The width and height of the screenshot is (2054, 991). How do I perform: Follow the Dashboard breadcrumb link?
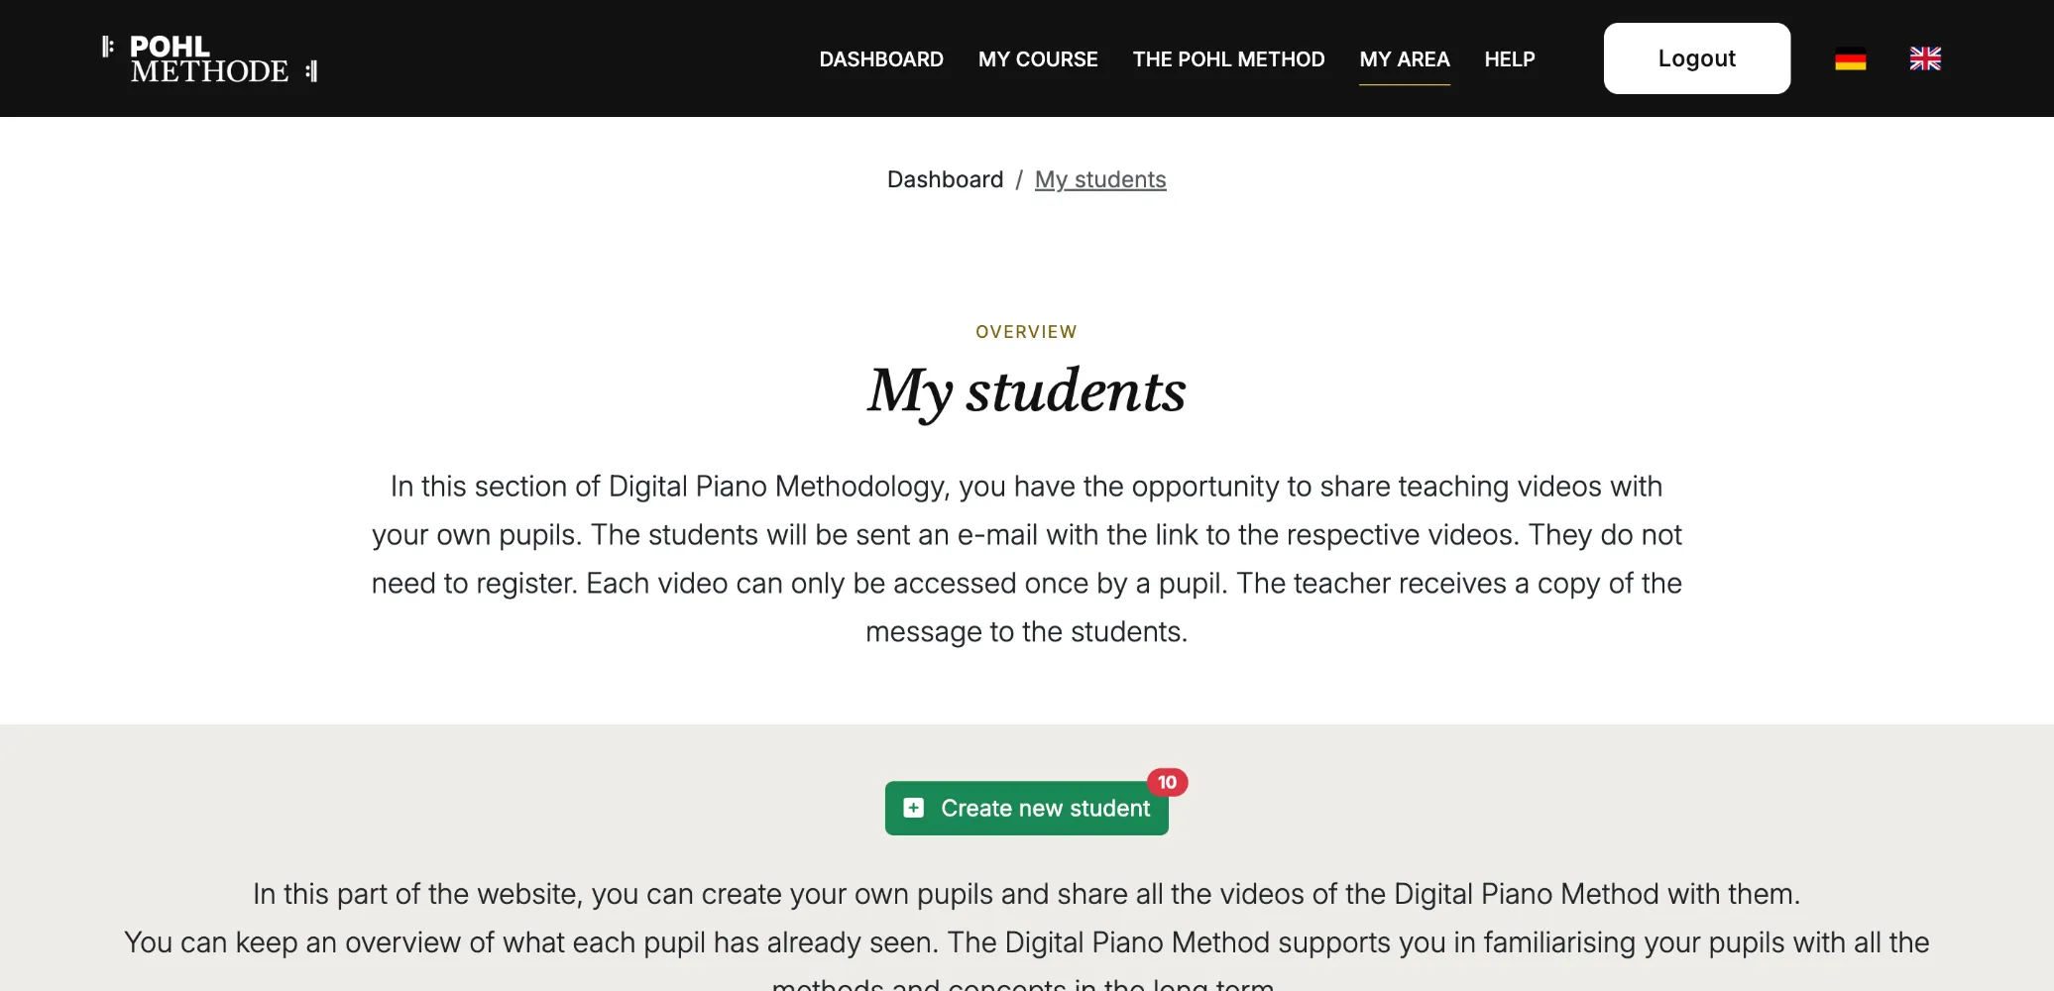coord(945,179)
